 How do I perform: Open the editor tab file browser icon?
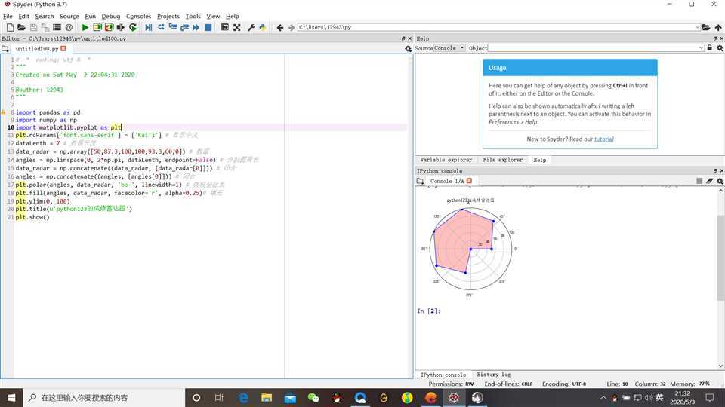tap(5, 48)
